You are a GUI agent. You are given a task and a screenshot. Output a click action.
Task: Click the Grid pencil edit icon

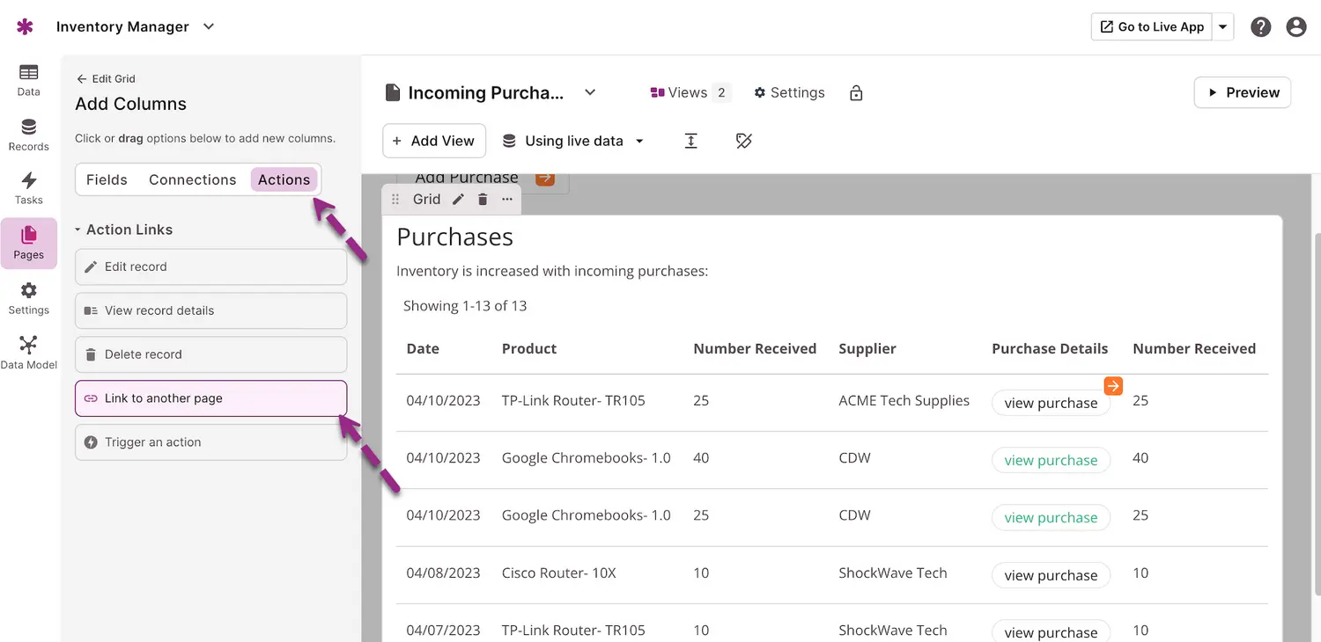point(458,200)
